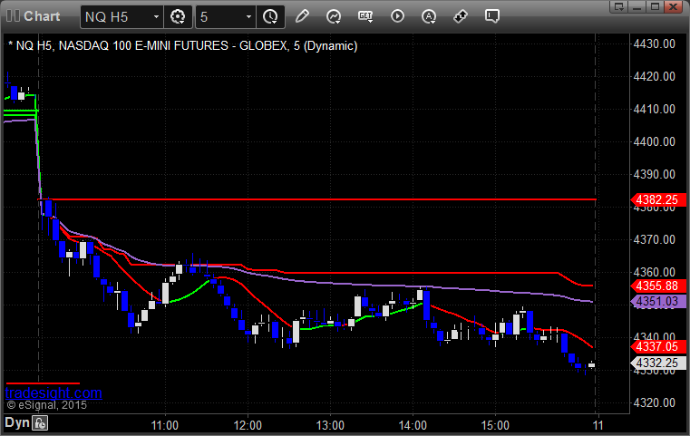
Task: Click the 15:00 time axis label
Action: click(495, 425)
